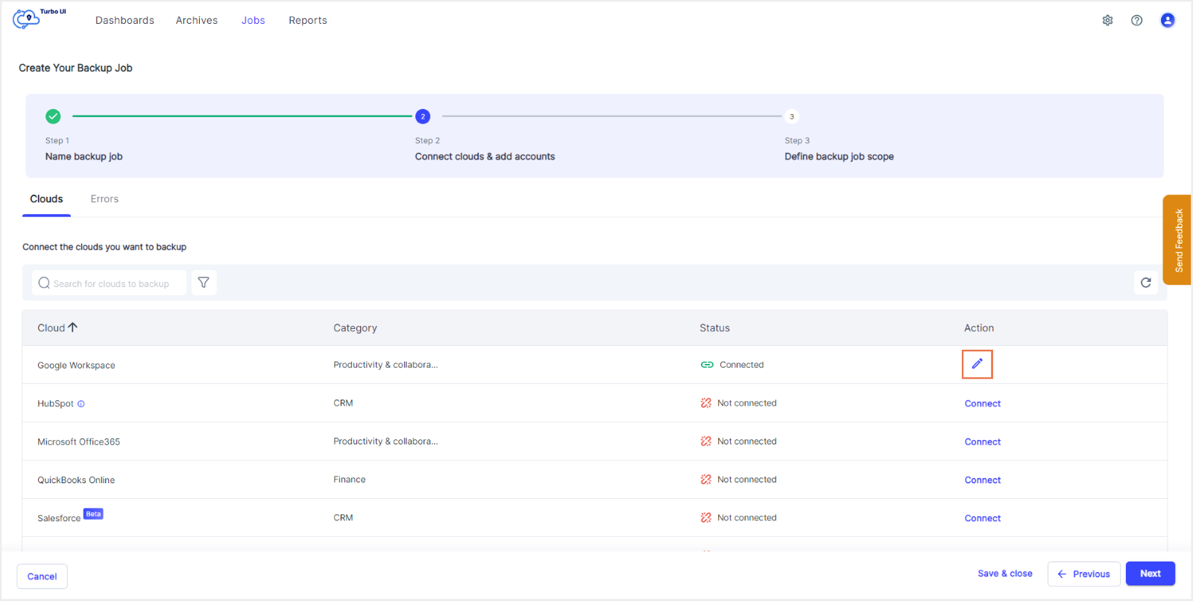Click the Step 1 completed checkmark
1193x601 pixels.
[x=53, y=116]
